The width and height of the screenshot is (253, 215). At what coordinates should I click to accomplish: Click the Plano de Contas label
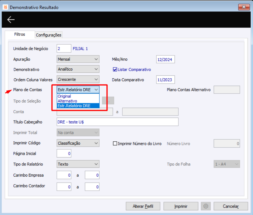point(28,90)
